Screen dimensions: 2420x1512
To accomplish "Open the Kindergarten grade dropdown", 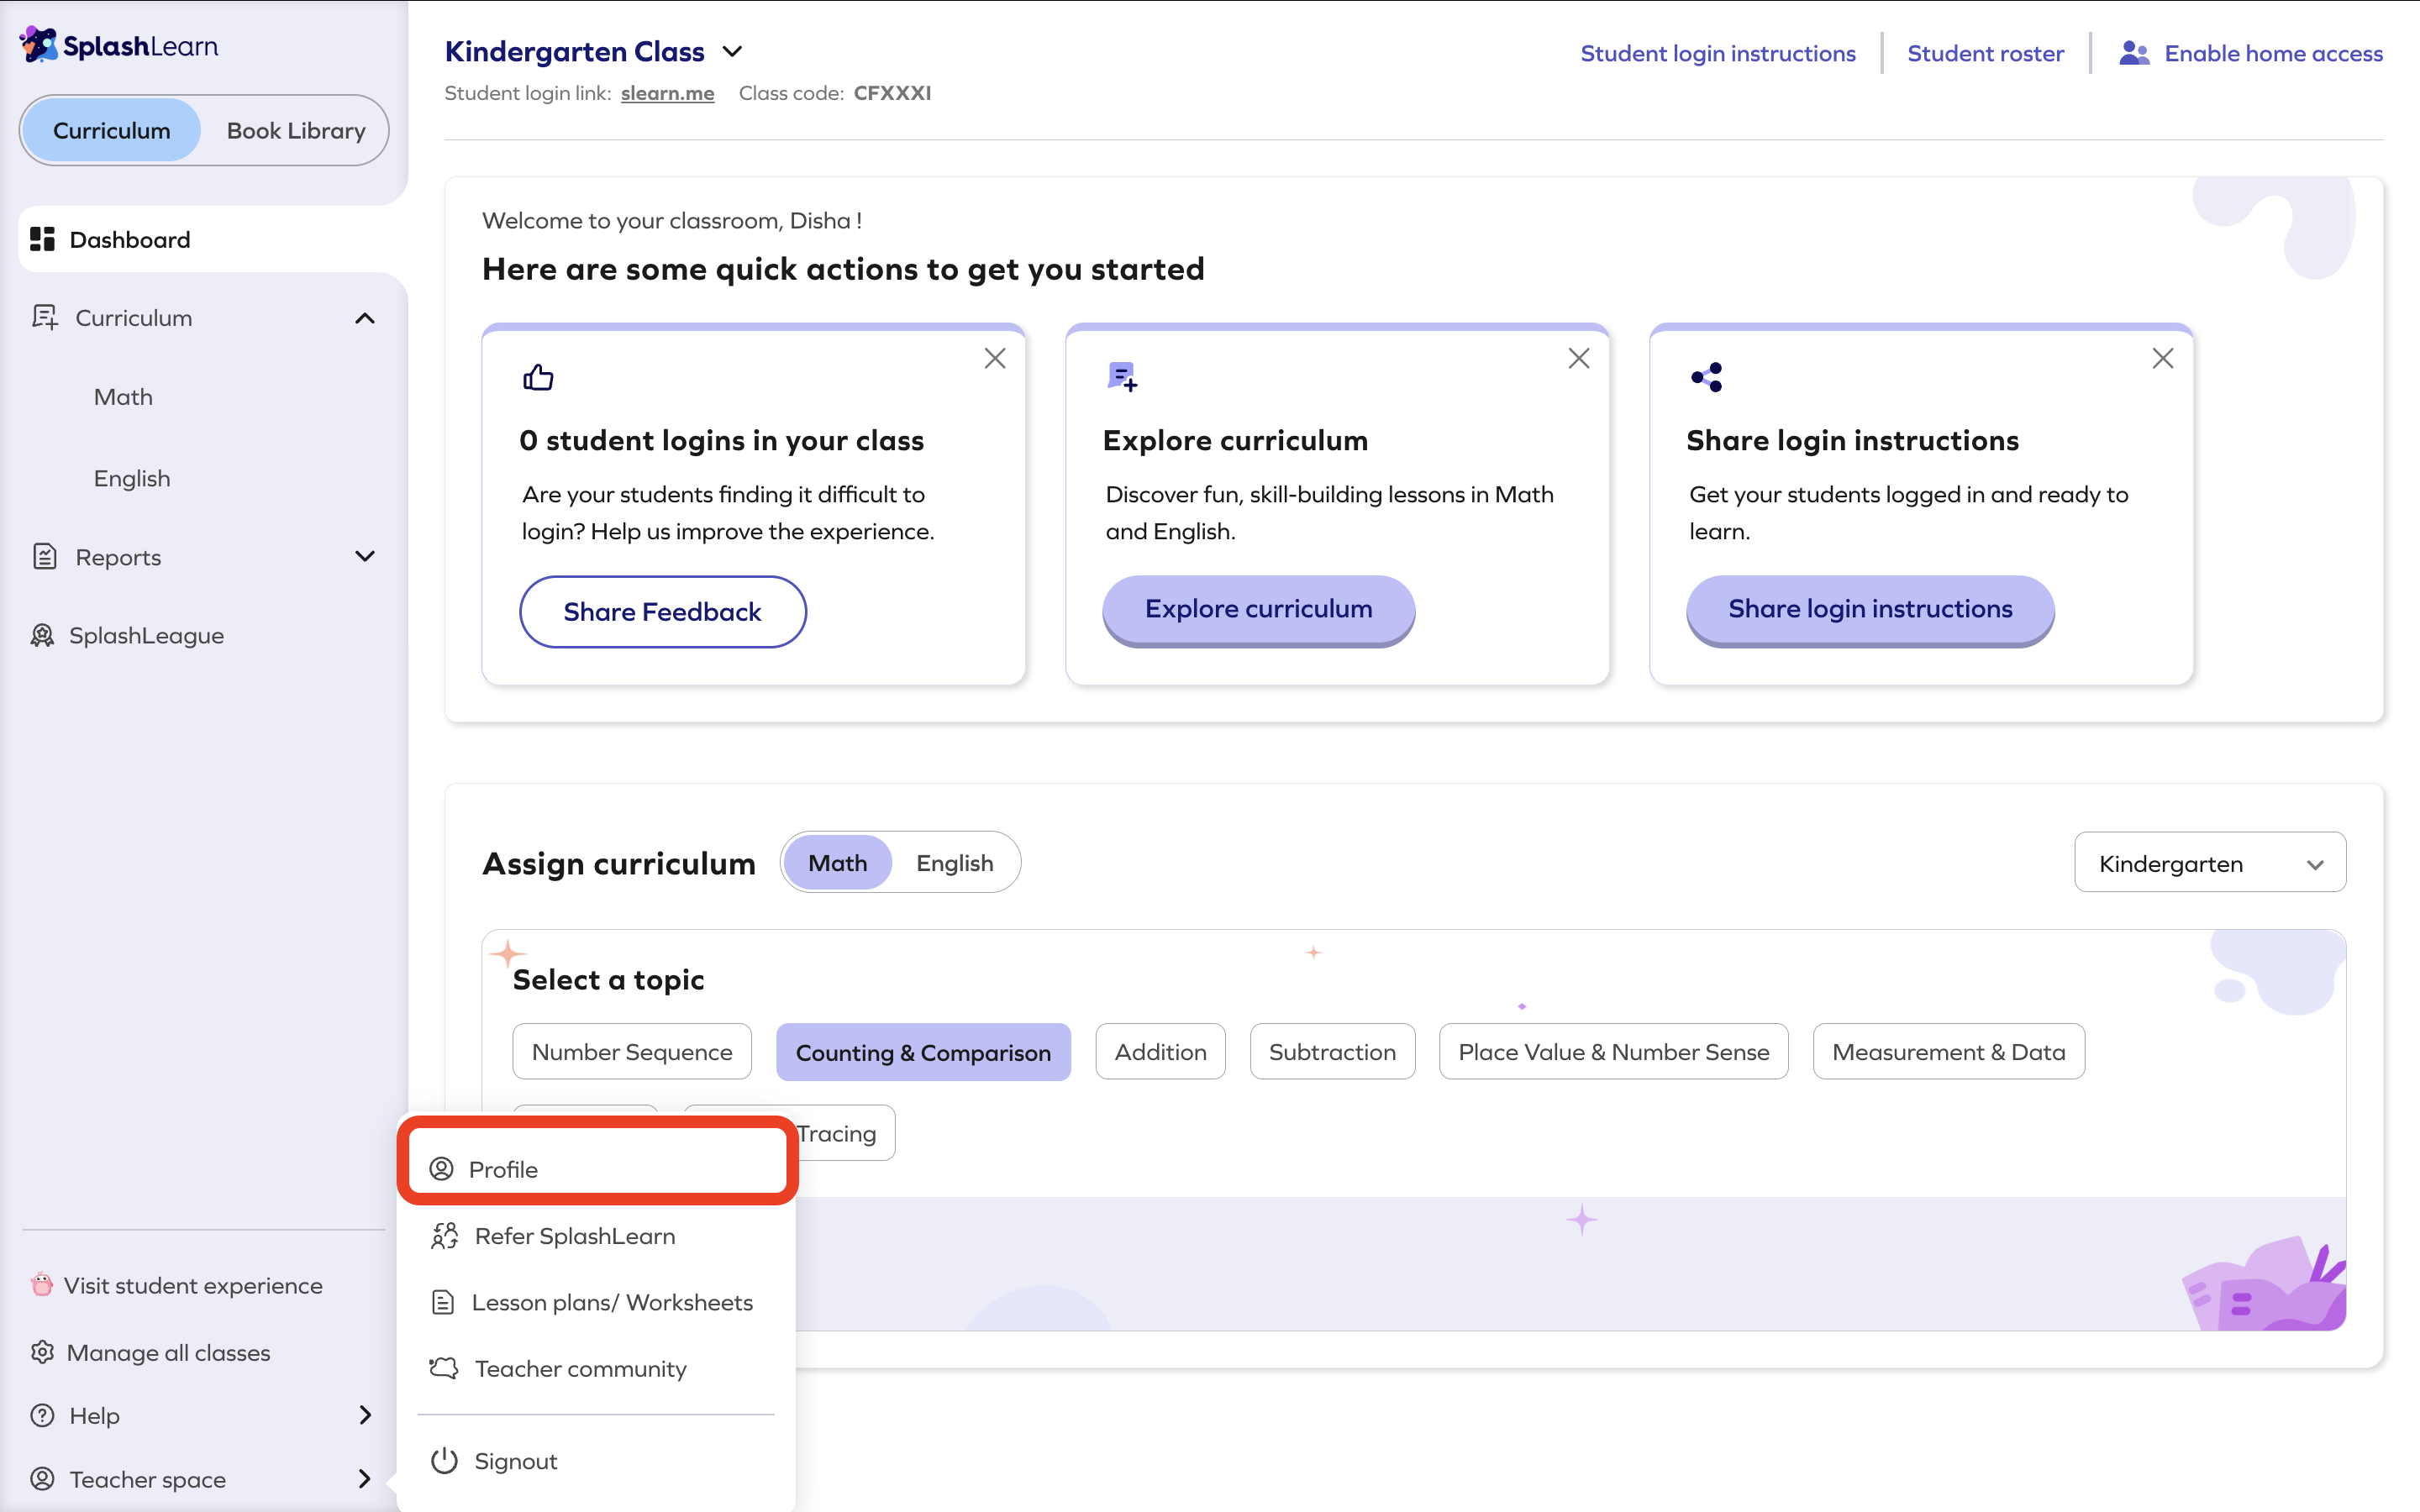I will pyautogui.click(x=2210, y=863).
